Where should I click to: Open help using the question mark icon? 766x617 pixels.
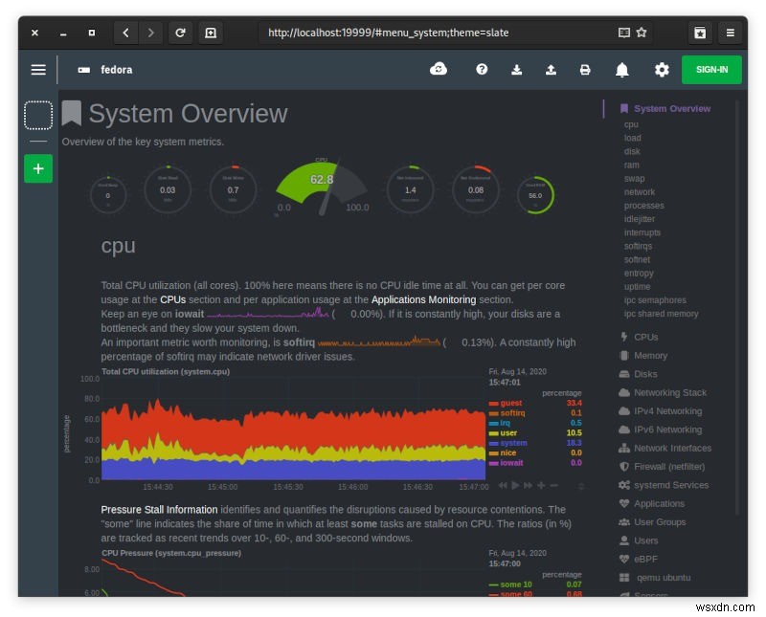pos(482,69)
